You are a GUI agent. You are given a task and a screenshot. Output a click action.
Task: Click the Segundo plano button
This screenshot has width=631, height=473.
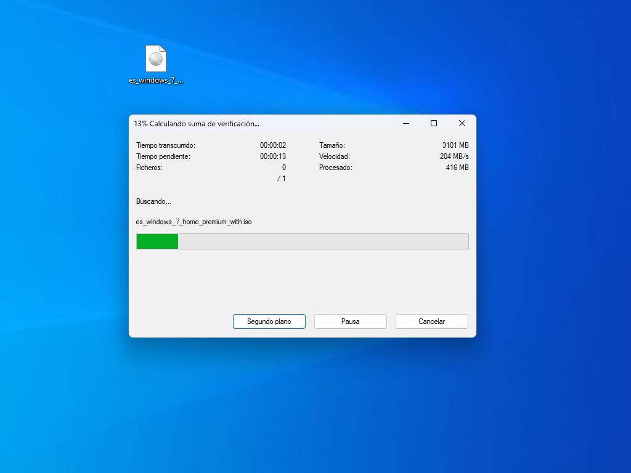coord(269,321)
